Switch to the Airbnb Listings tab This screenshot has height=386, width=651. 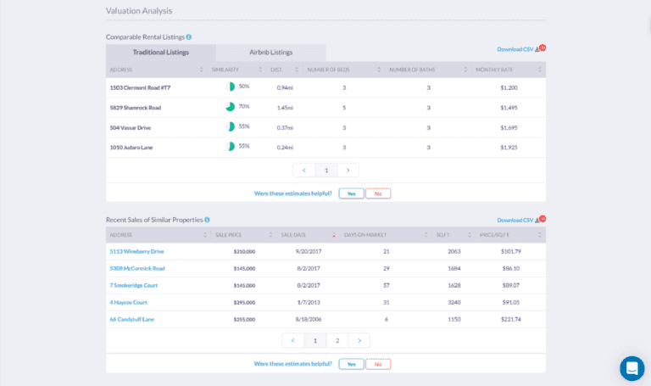click(x=270, y=53)
